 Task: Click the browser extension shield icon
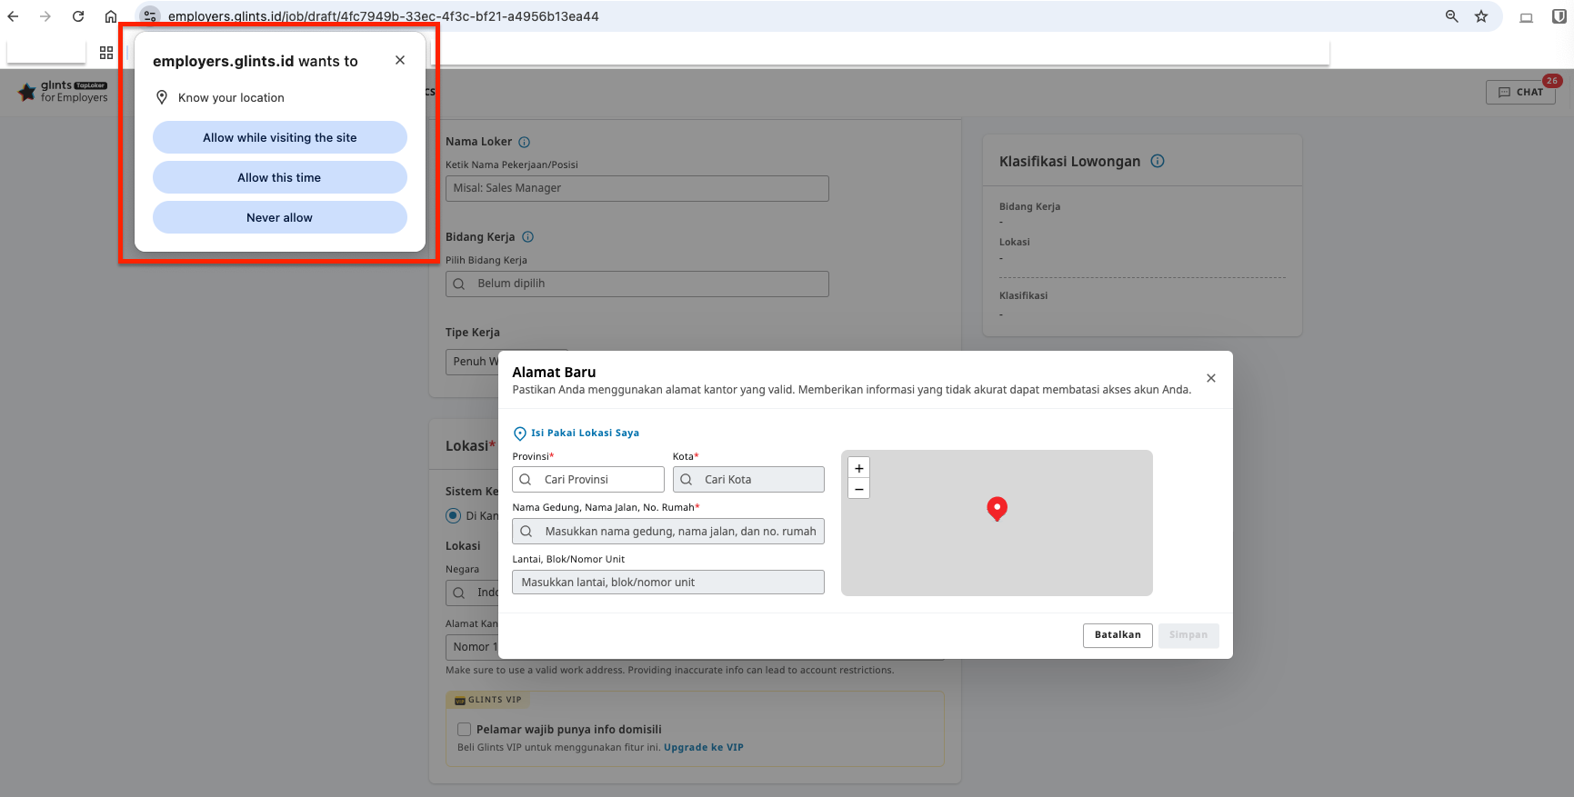point(1559,16)
